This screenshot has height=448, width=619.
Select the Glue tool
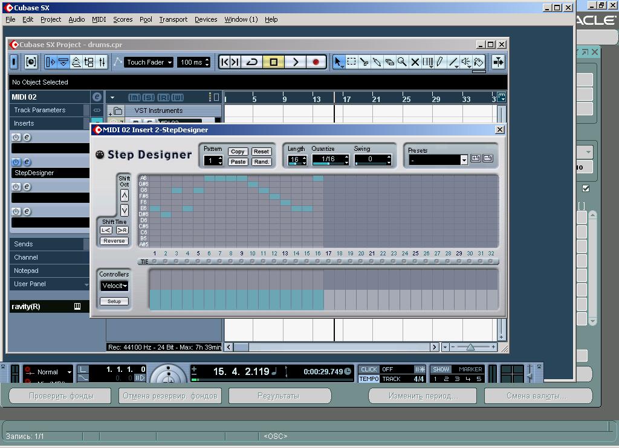coord(377,62)
